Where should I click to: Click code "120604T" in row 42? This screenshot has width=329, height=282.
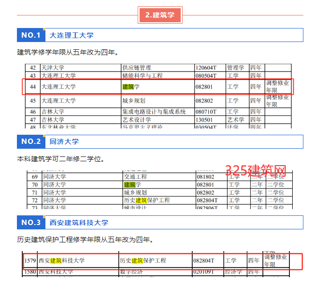(x=206, y=68)
